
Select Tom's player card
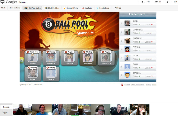pos(51,74)
